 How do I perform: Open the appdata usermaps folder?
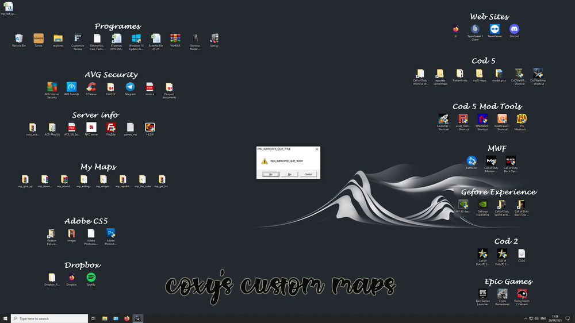(440, 76)
